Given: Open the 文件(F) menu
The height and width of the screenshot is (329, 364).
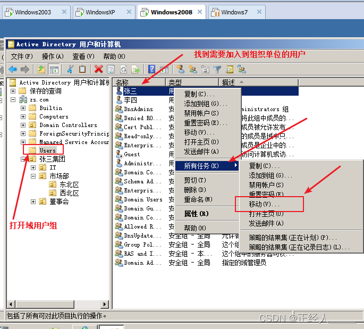Looking at the screenshot, I should pos(22,56).
